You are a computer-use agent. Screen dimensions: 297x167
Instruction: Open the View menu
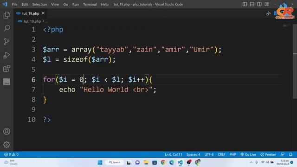[55, 4]
